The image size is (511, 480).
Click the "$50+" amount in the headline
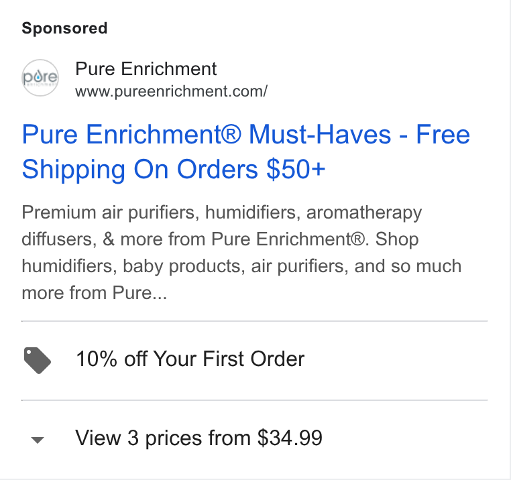pyautogui.click(x=296, y=169)
